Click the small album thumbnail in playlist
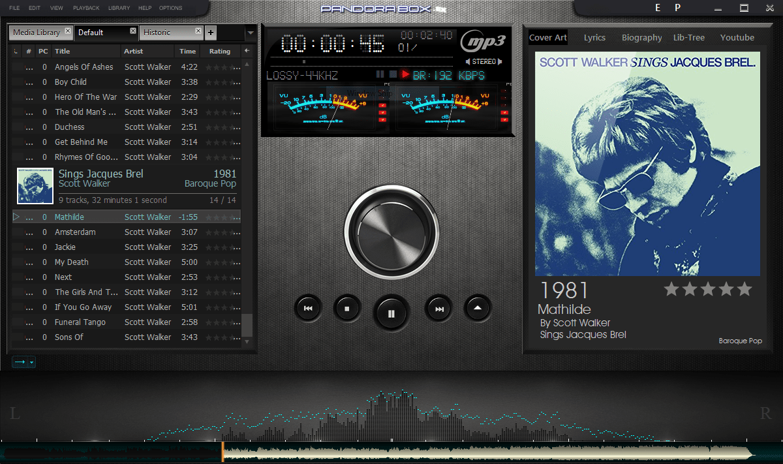This screenshot has height=464, width=783. [35, 186]
